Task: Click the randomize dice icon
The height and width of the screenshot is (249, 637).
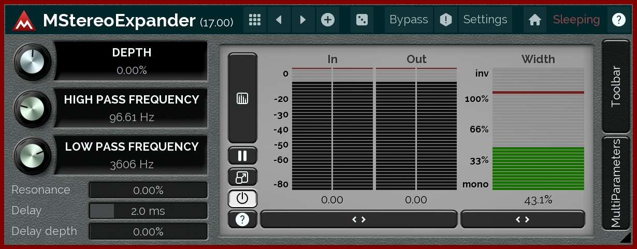Action: tap(362, 20)
